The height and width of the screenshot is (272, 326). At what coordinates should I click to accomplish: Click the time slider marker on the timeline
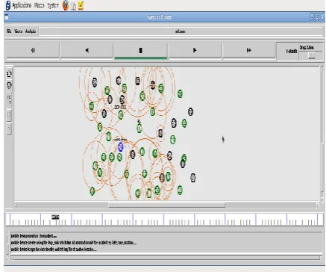[x=55, y=217]
